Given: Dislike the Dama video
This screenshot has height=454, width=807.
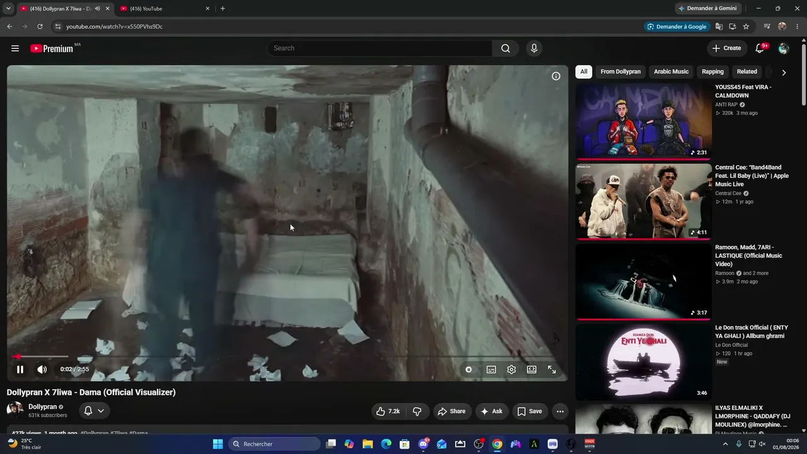Looking at the screenshot, I should point(417,411).
